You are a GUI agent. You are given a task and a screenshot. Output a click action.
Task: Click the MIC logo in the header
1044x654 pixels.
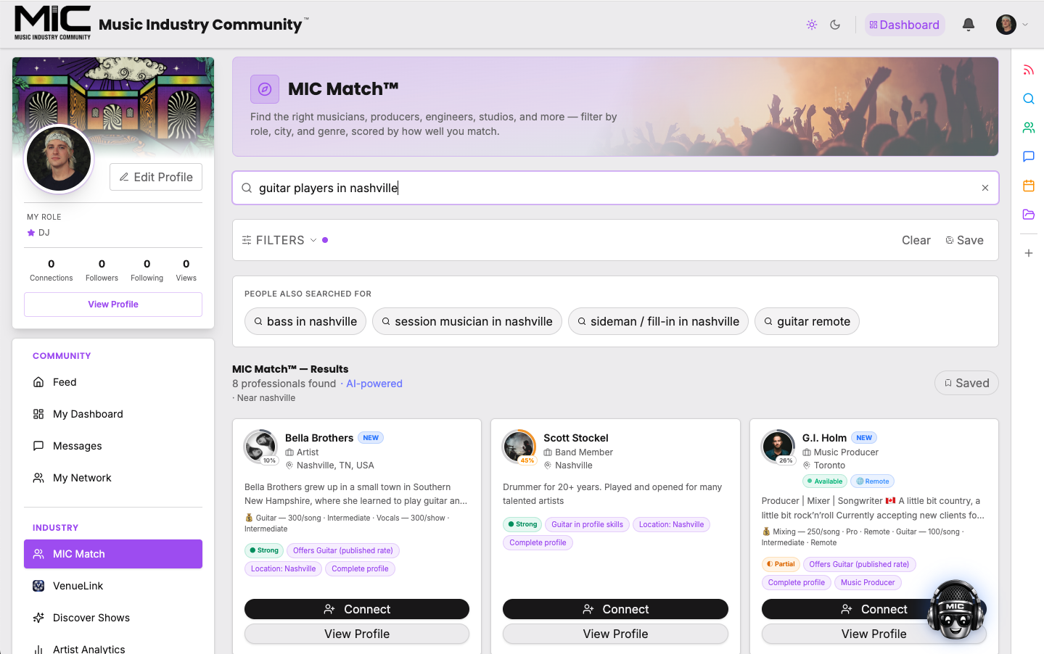(x=53, y=22)
